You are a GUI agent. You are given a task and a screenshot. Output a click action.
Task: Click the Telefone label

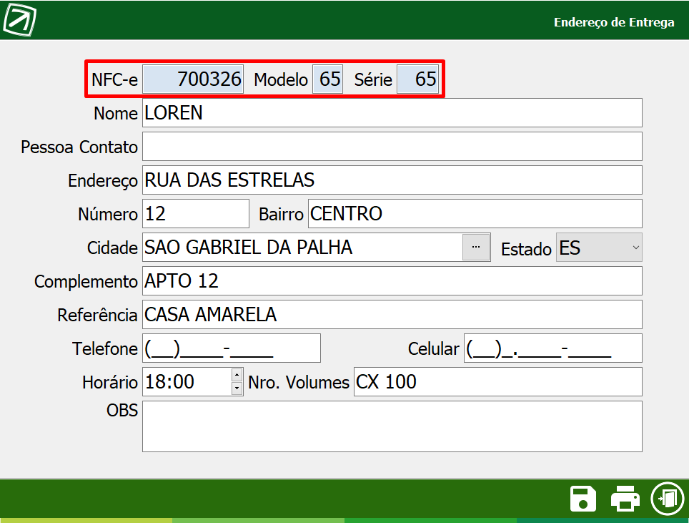pos(105,349)
